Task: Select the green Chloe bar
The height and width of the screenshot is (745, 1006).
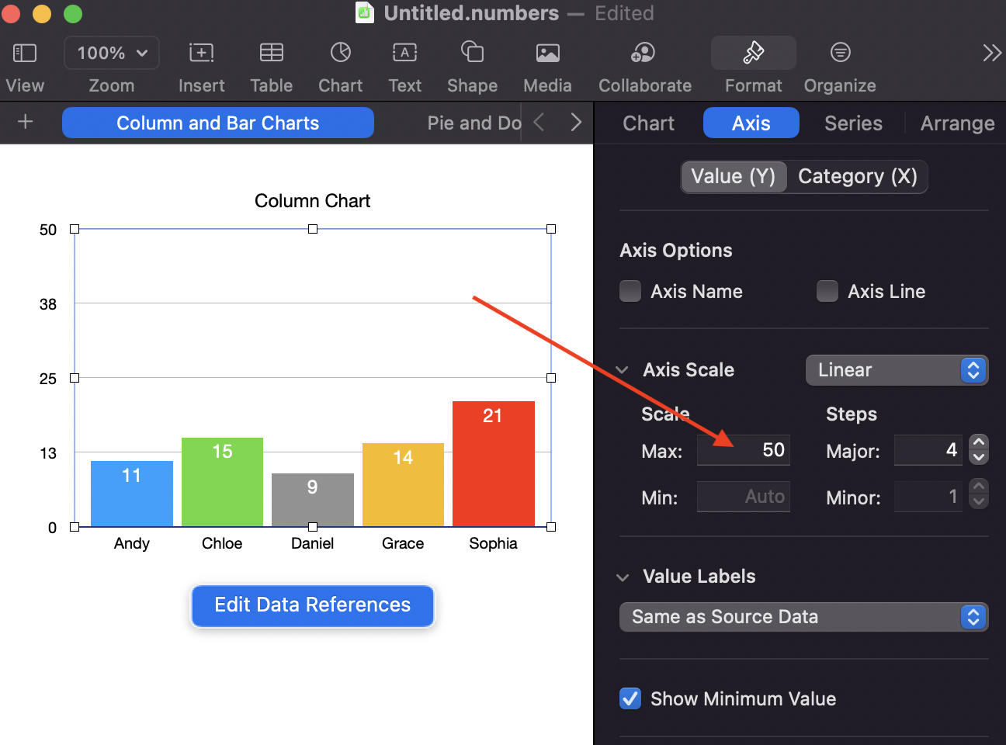Action: (x=222, y=483)
